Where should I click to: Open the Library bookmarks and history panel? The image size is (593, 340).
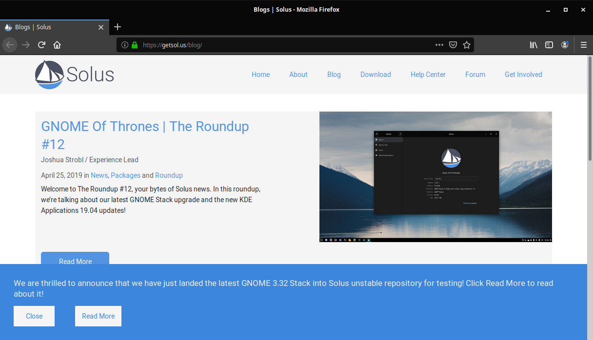tap(534, 45)
